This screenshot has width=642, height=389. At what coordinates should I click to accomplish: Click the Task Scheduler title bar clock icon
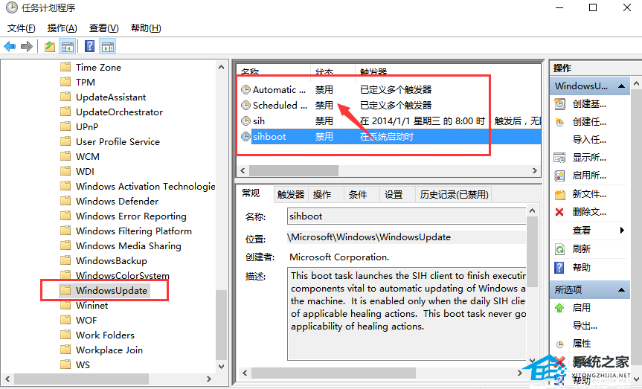(11, 7)
